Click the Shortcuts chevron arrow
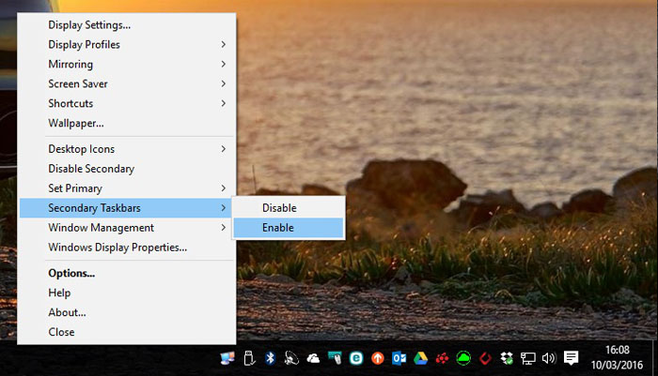The height and width of the screenshot is (376, 658). (224, 103)
